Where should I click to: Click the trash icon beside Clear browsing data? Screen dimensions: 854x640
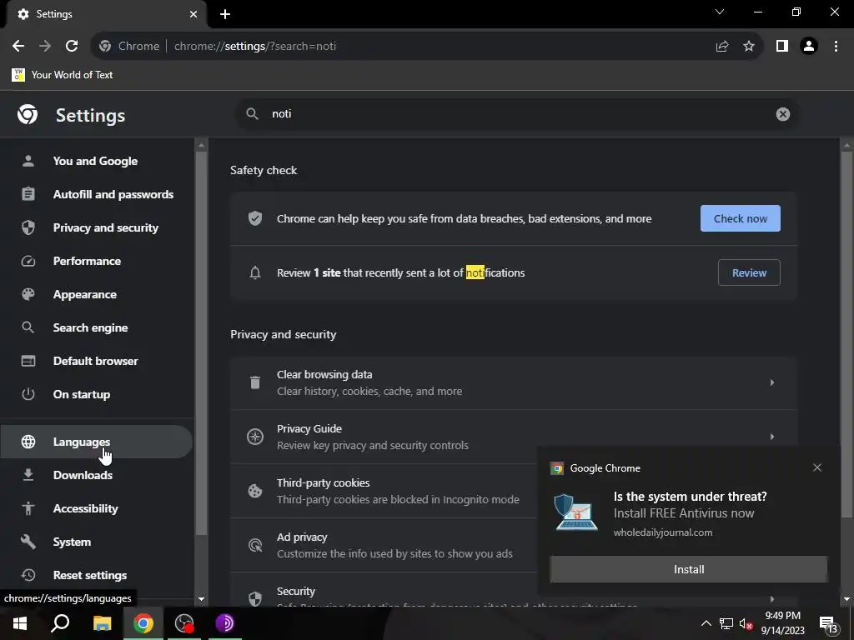[x=255, y=382]
